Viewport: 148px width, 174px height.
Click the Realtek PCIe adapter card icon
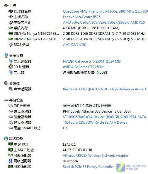[11, 166]
